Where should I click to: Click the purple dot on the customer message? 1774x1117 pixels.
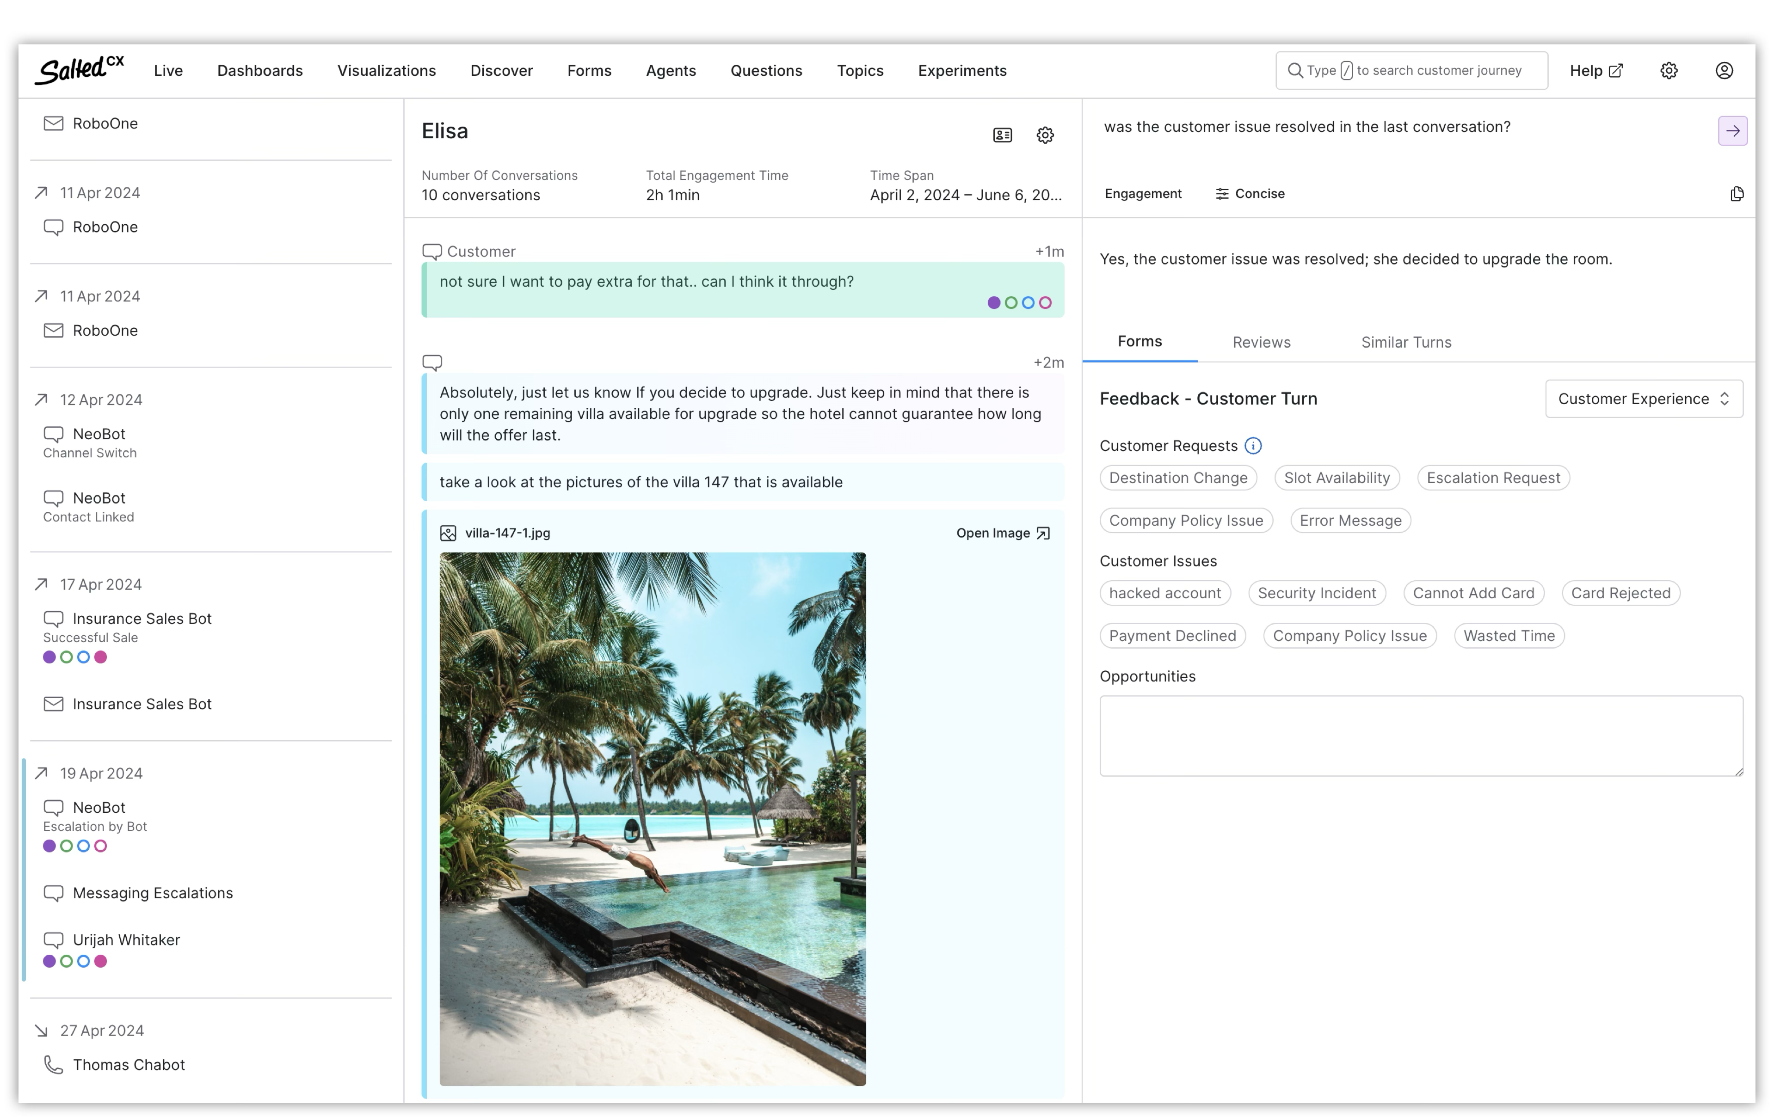[993, 303]
